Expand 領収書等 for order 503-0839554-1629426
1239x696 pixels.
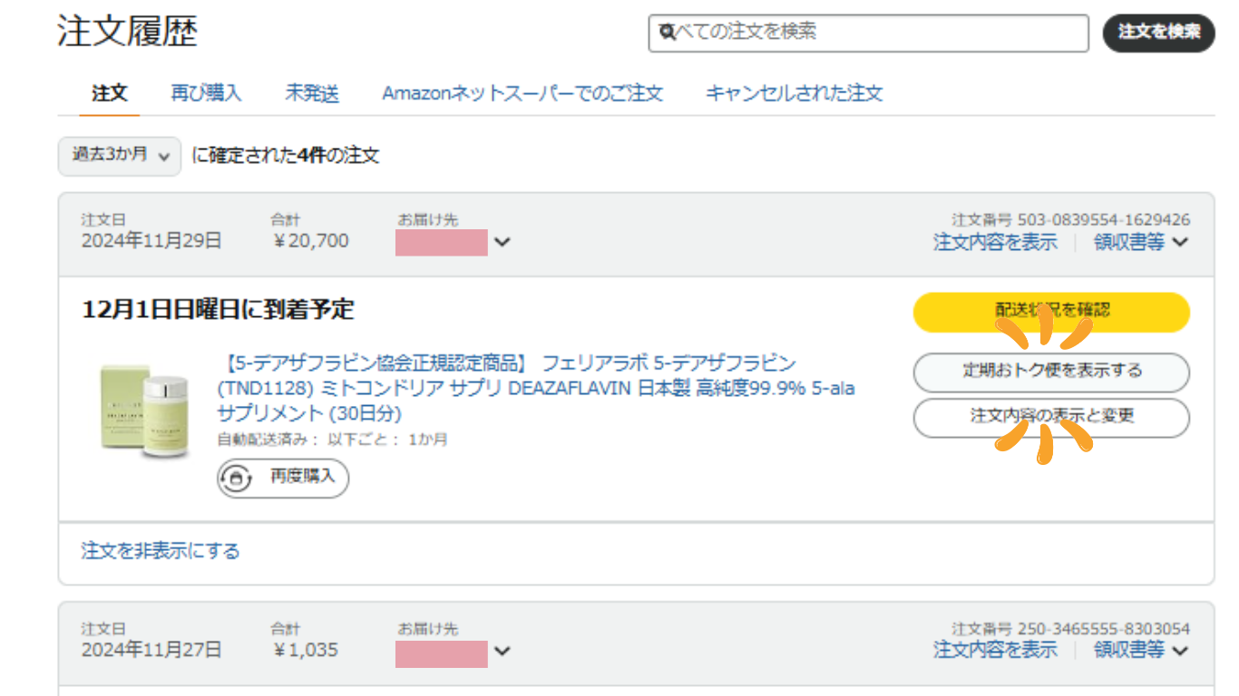[1141, 242]
